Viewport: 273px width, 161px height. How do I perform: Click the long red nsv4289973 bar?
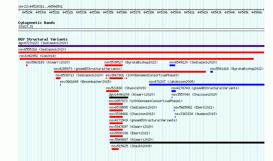[x=130, y=72]
